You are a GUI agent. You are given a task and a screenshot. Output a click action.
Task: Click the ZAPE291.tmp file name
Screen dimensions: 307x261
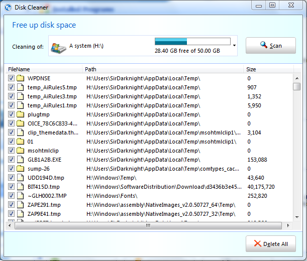pos(44,205)
